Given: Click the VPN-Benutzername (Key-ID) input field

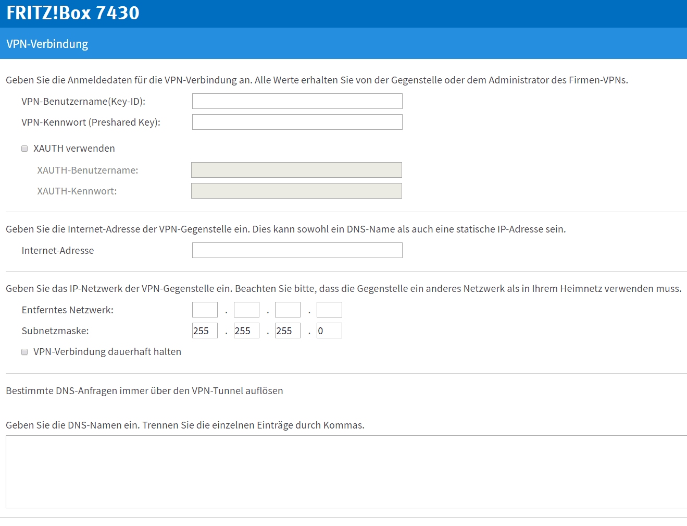Looking at the screenshot, I should (297, 101).
